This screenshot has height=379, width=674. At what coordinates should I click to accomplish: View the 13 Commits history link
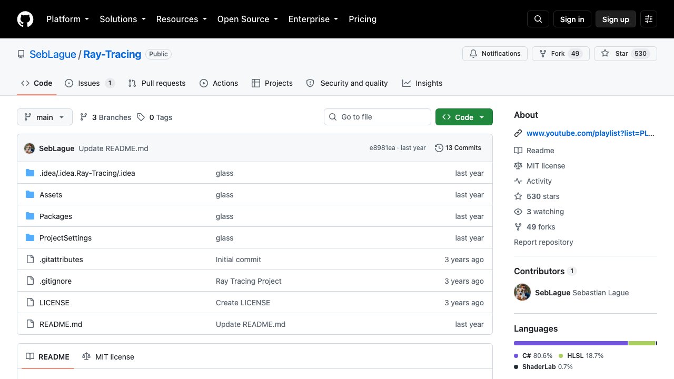(458, 148)
